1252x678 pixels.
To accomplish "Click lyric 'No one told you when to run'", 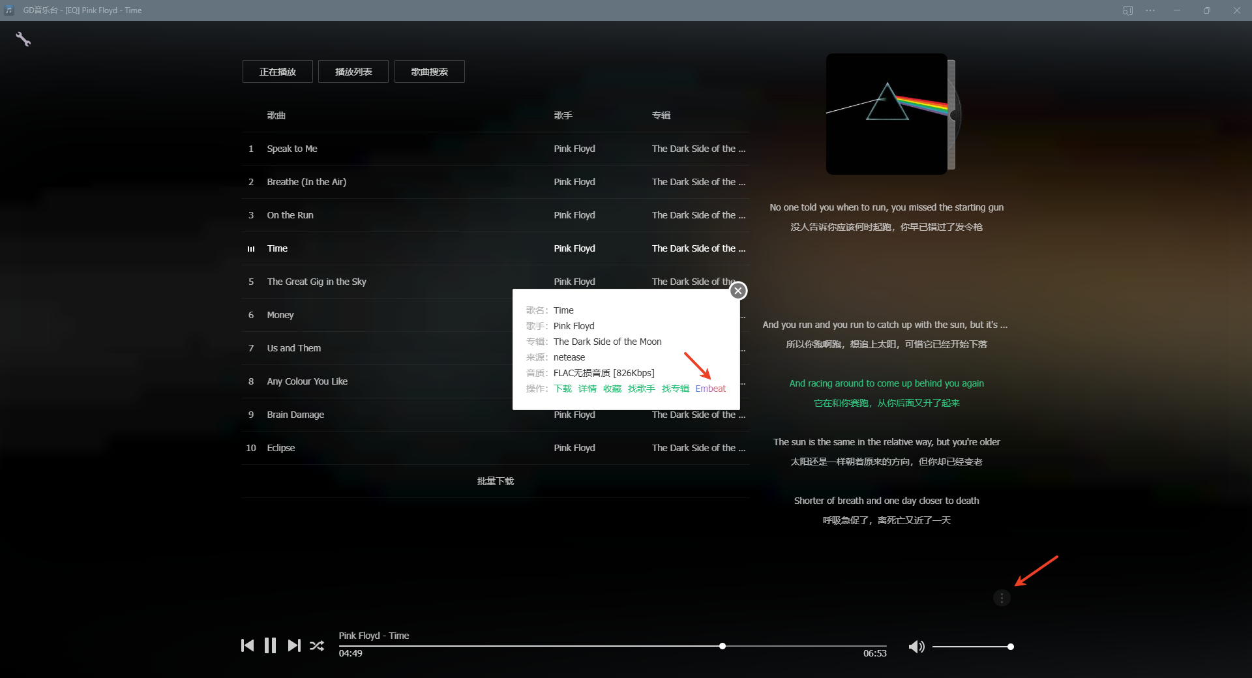I will coord(887,207).
